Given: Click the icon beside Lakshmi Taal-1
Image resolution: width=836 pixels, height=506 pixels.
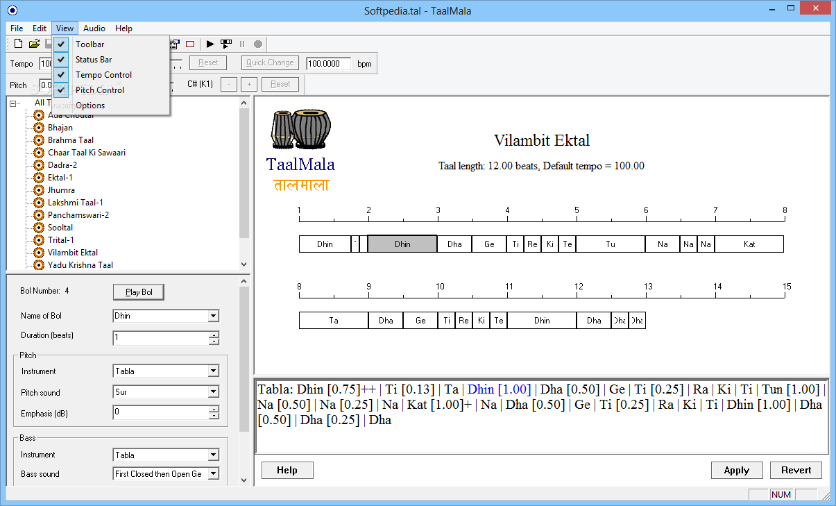Looking at the screenshot, I should 39,203.
